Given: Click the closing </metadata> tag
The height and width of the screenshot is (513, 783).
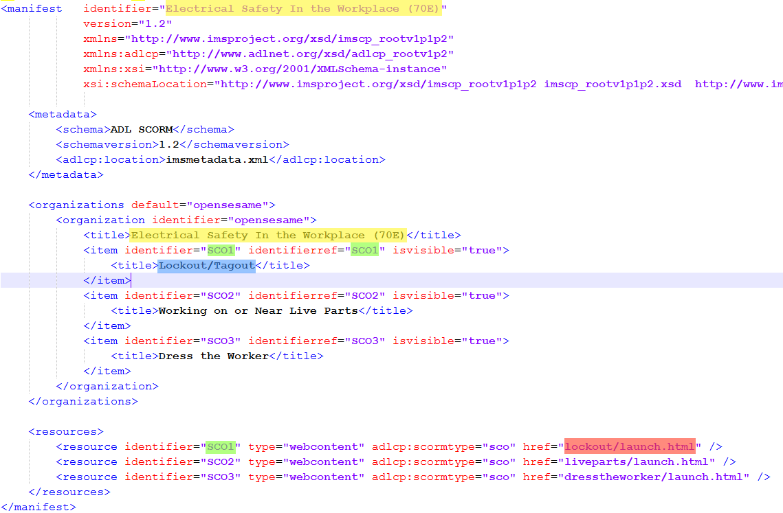Looking at the screenshot, I should coord(65,175).
